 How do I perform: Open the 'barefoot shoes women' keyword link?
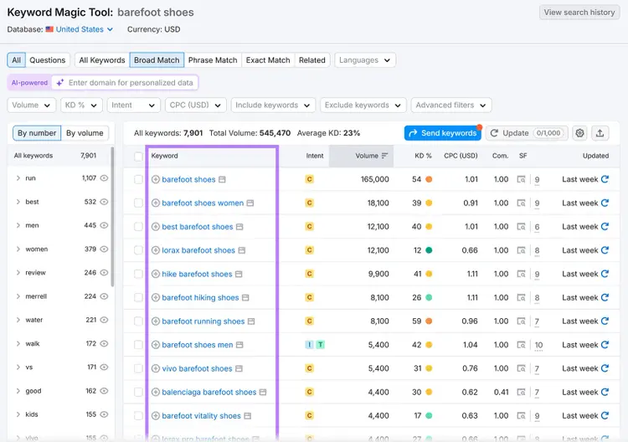(x=203, y=203)
